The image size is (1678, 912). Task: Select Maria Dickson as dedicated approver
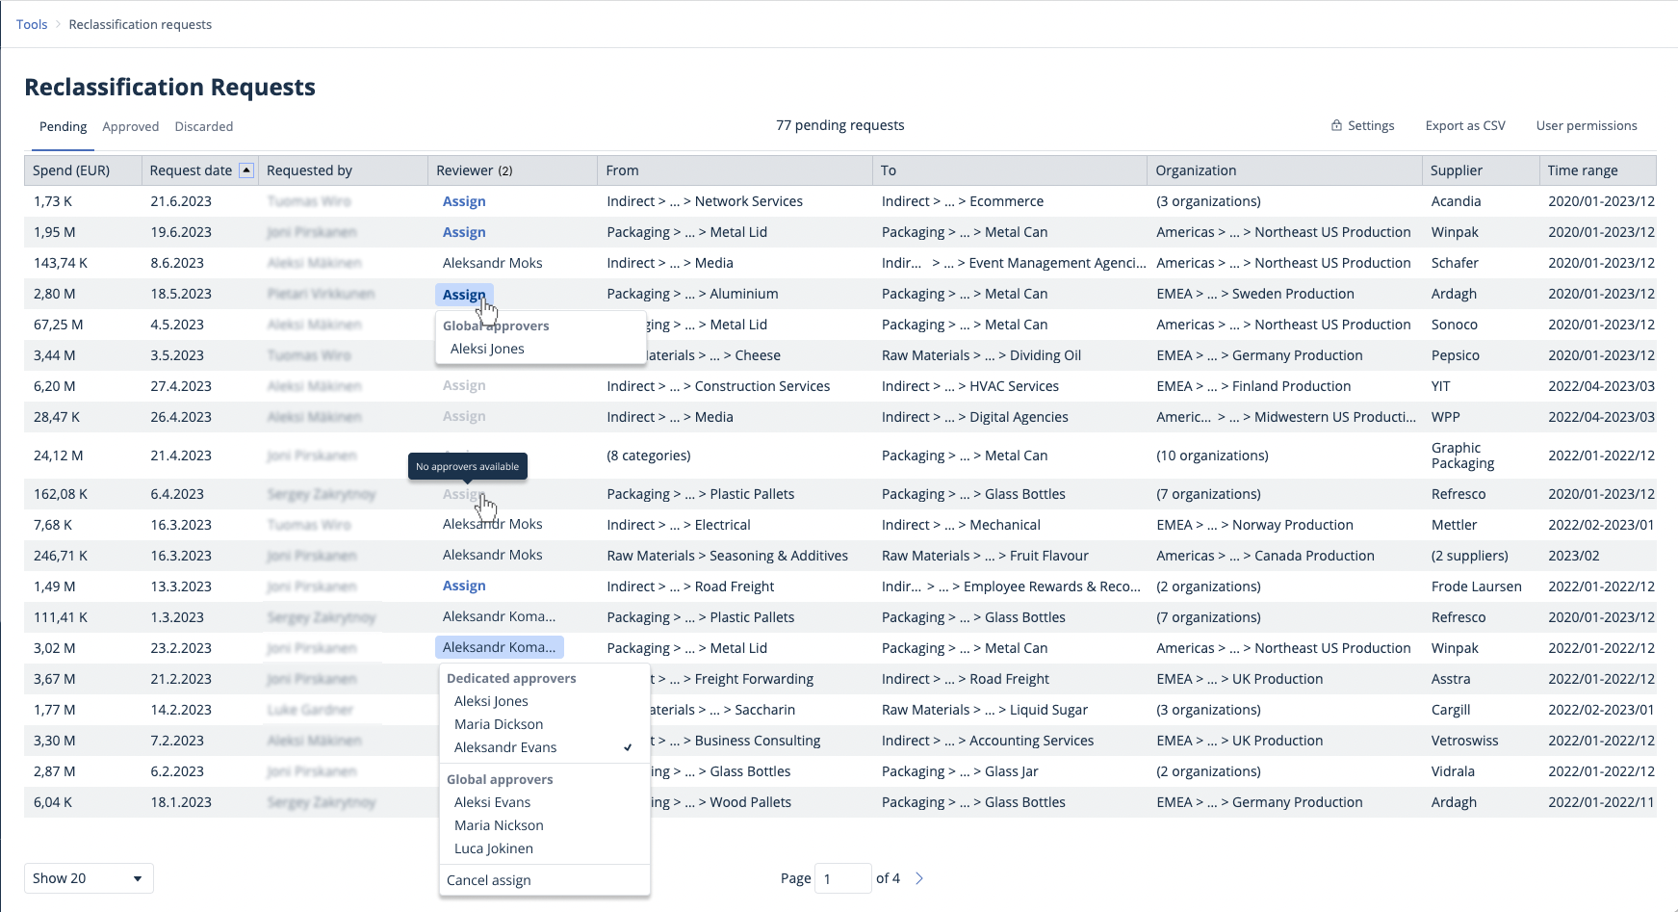pyautogui.click(x=499, y=724)
